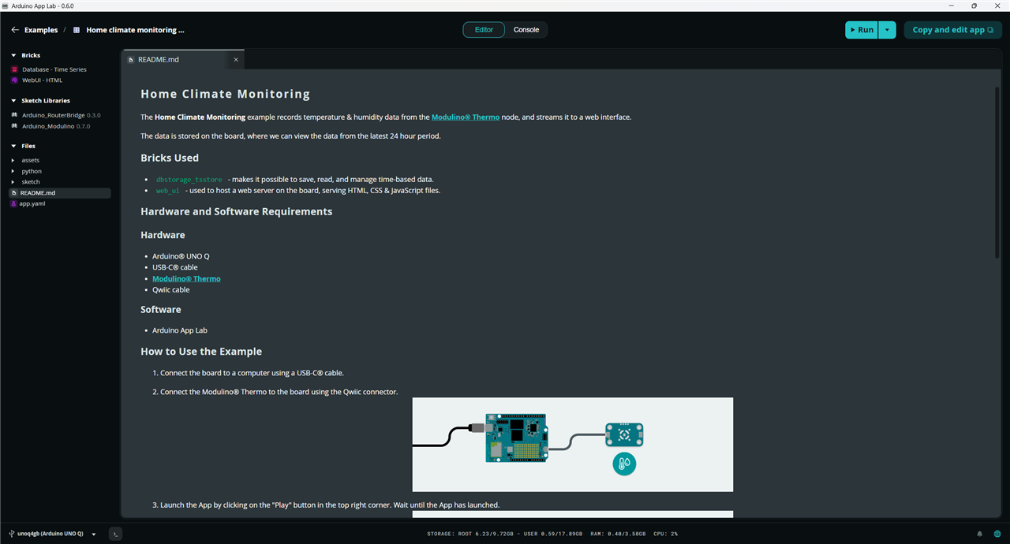Open Modulino Thermo link in the intro paragraph
Viewport: 1010px width, 544px height.
[x=466, y=117]
